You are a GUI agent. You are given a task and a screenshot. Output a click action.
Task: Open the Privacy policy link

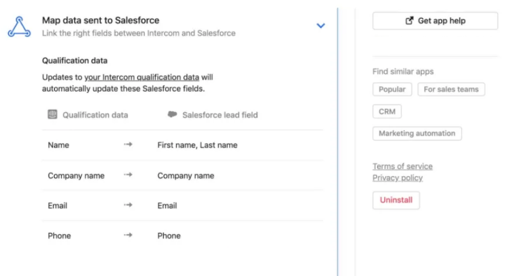coord(398,178)
